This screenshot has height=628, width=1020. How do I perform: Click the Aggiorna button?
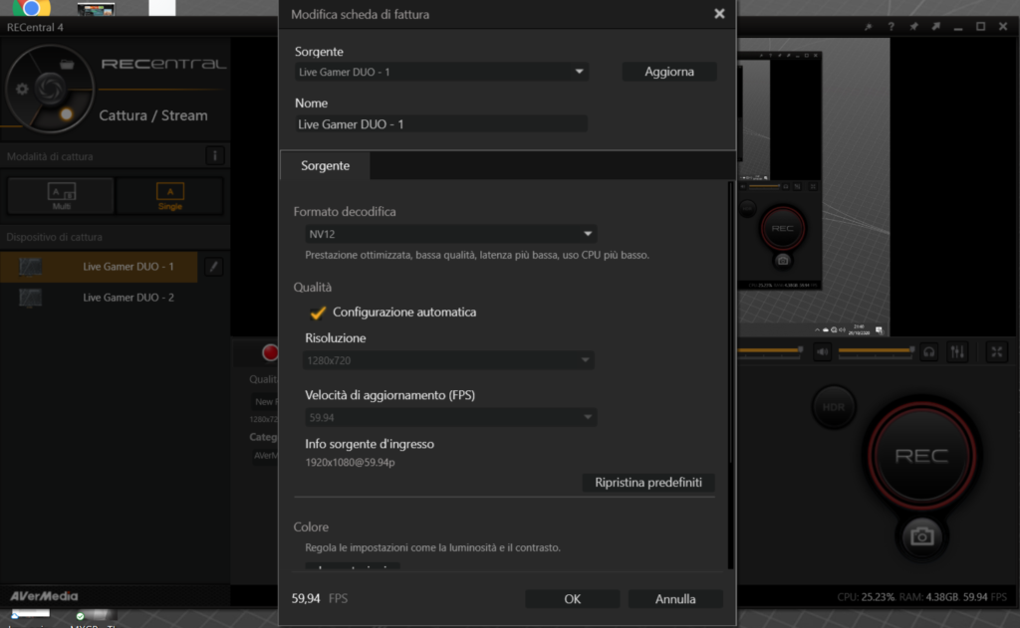(x=668, y=72)
